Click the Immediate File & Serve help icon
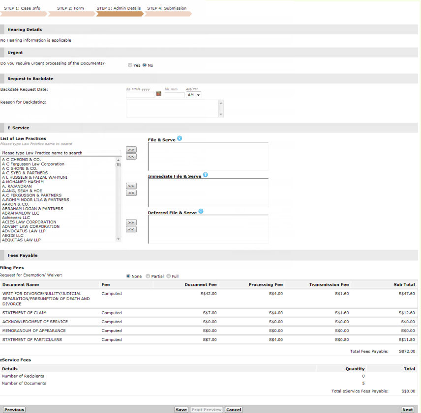This screenshot has height=413, width=421. pyautogui.click(x=205, y=175)
